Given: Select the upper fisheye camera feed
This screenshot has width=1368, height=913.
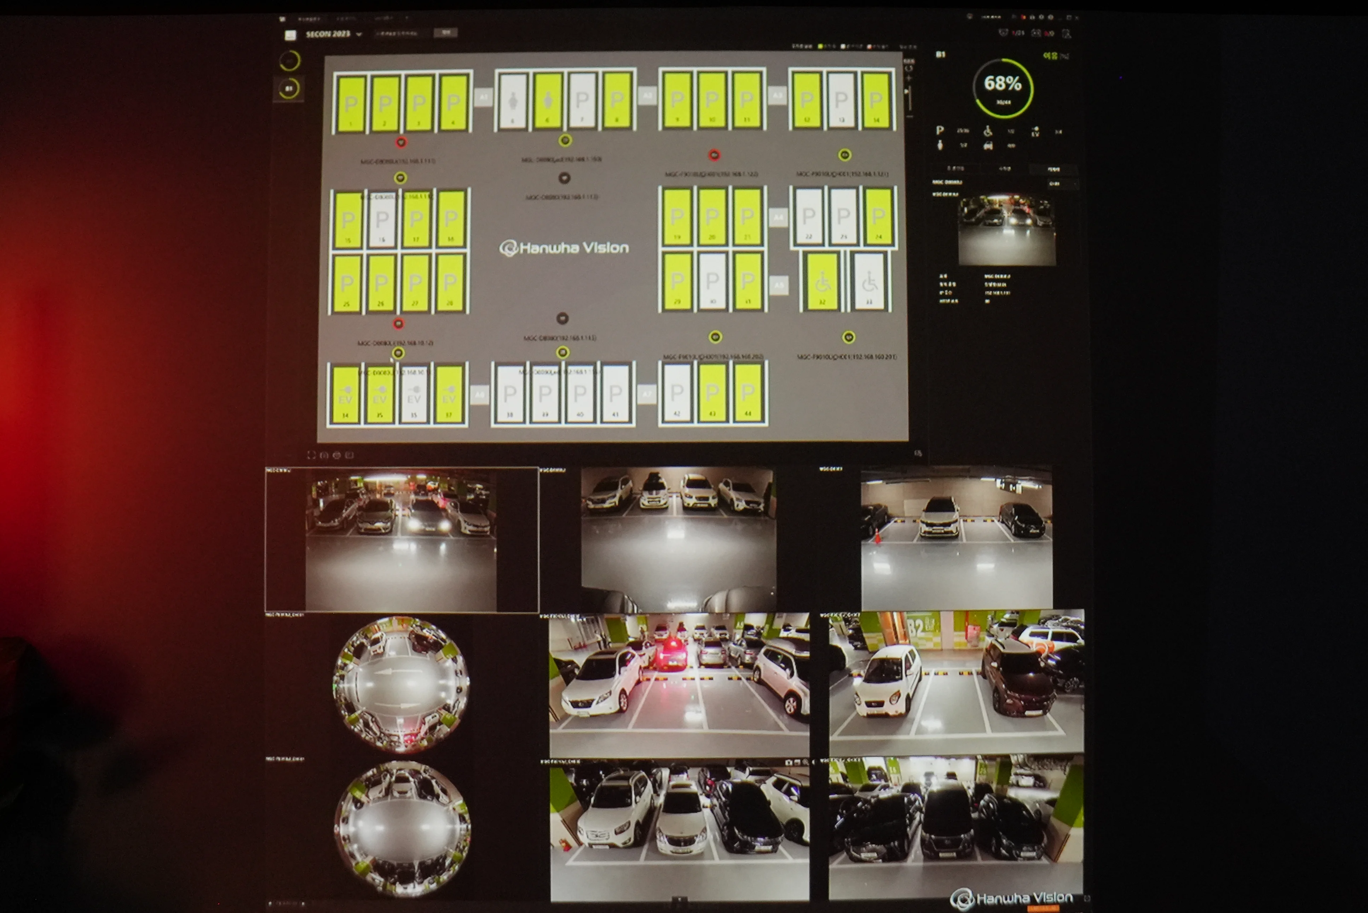Looking at the screenshot, I should pyautogui.click(x=401, y=685).
